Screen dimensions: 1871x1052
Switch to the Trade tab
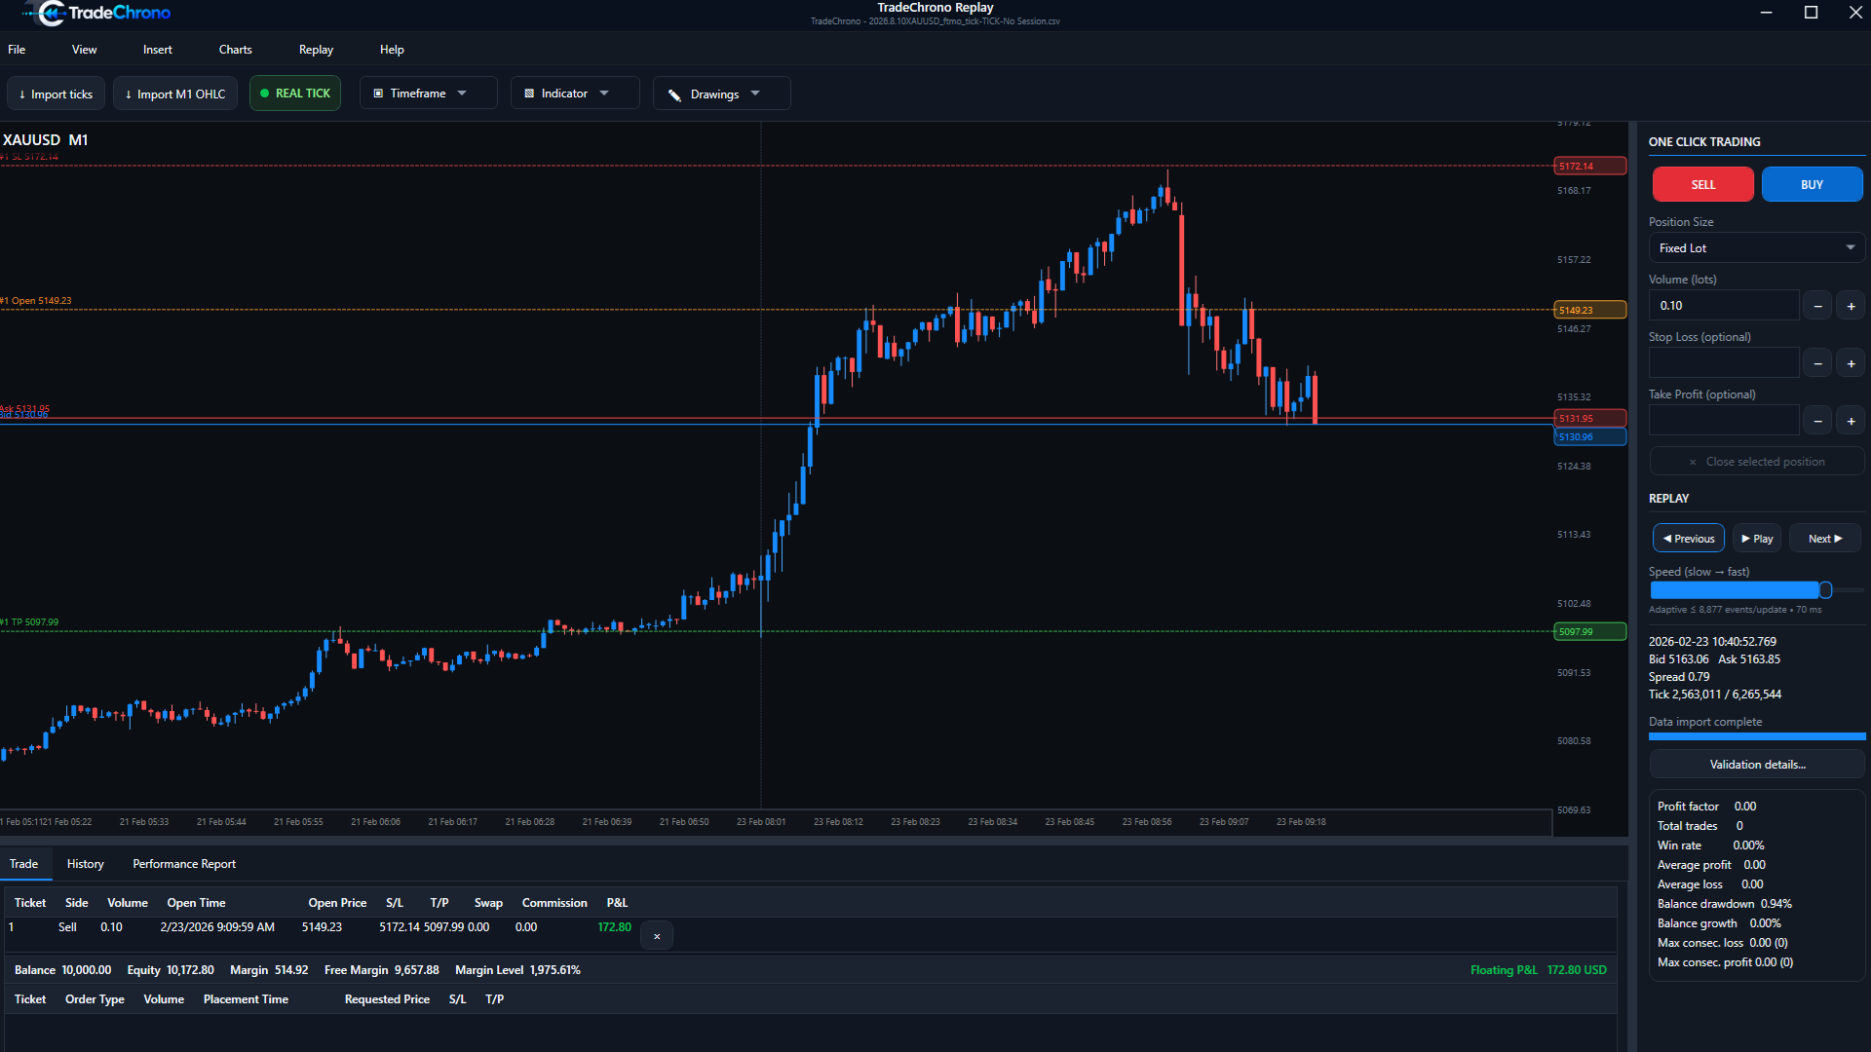[24, 864]
